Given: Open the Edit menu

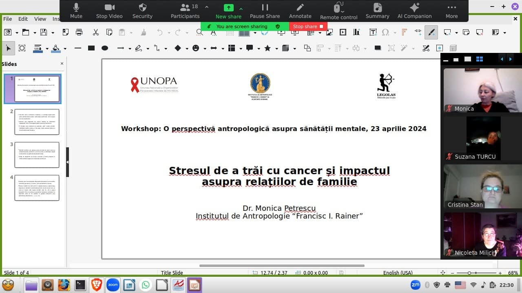Looking at the screenshot, I should pyautogui.click(x=23, y=19).
